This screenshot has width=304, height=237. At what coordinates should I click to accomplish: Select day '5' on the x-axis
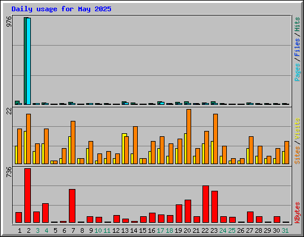tap(55, 230)
